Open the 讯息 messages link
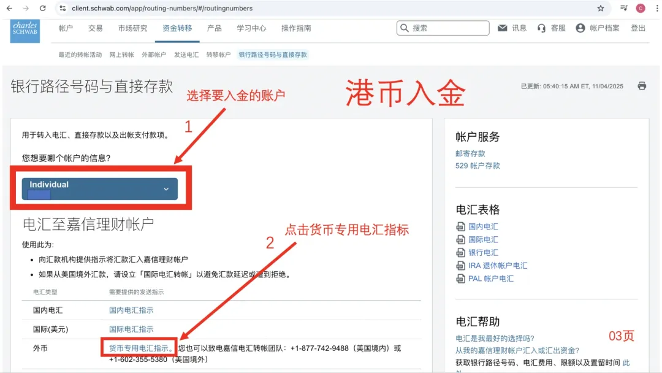 (519, 28)
